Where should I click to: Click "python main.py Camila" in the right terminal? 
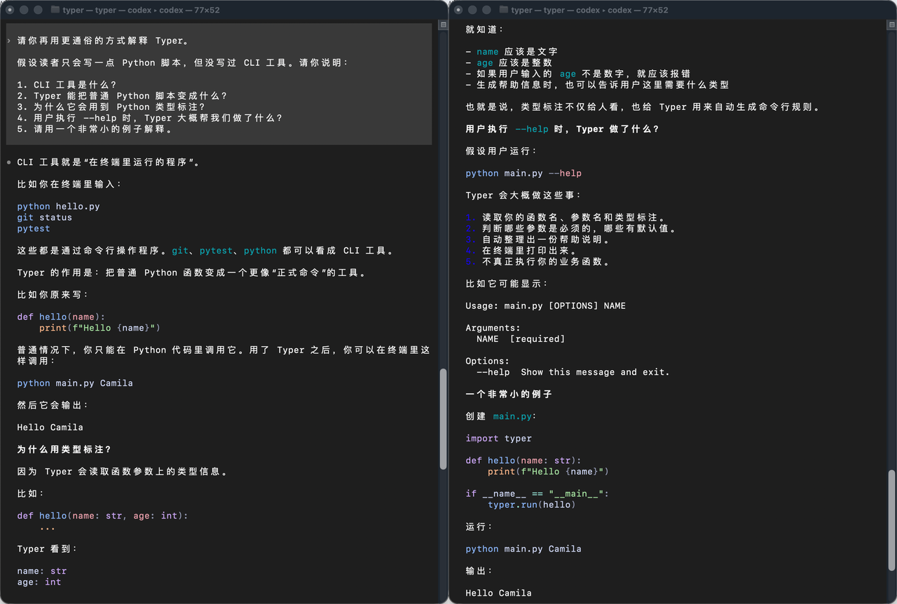(x=523, y=549)
